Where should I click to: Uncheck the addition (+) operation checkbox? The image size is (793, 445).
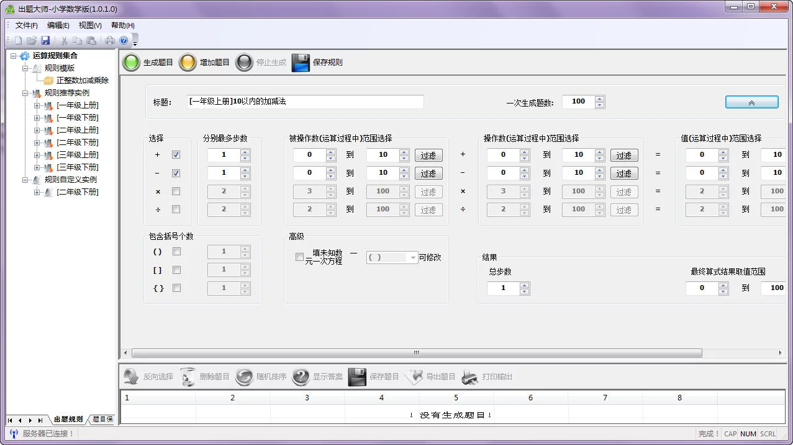(x=176, y=155)
